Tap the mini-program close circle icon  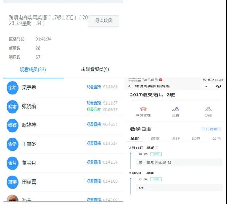click(218, 86)
